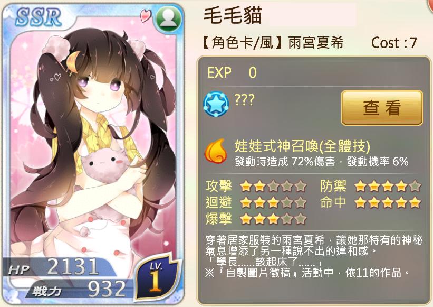Click the card title 毛毛貓

coord(233,15)
